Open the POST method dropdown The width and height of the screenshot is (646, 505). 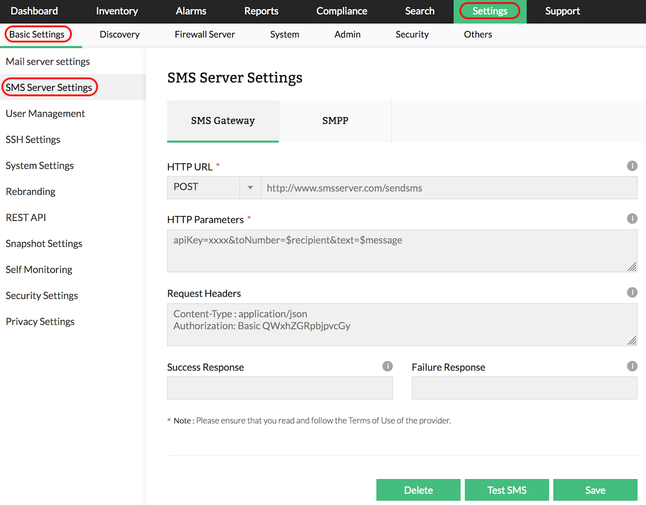pos(214,187)
